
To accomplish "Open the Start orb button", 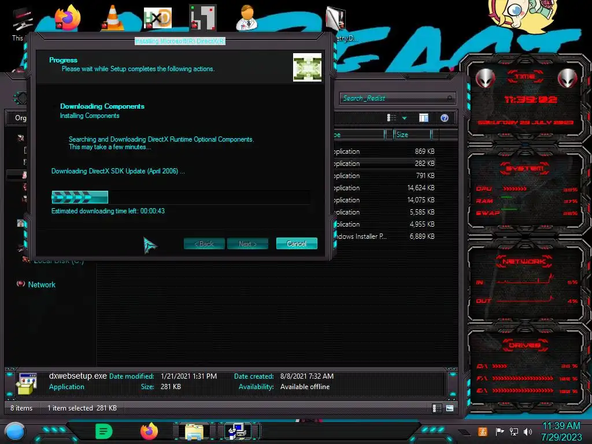I will (14, 431).
